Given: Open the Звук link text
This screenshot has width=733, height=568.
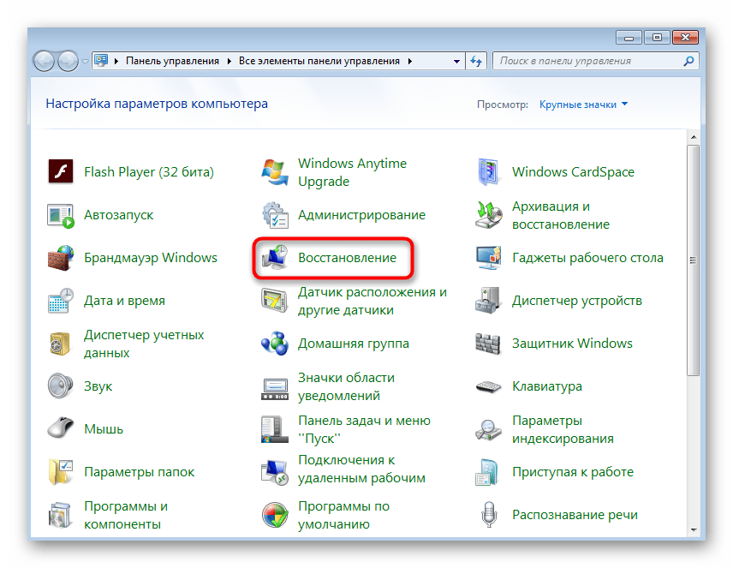Looking at the screenshot, I should pos(98,386).
